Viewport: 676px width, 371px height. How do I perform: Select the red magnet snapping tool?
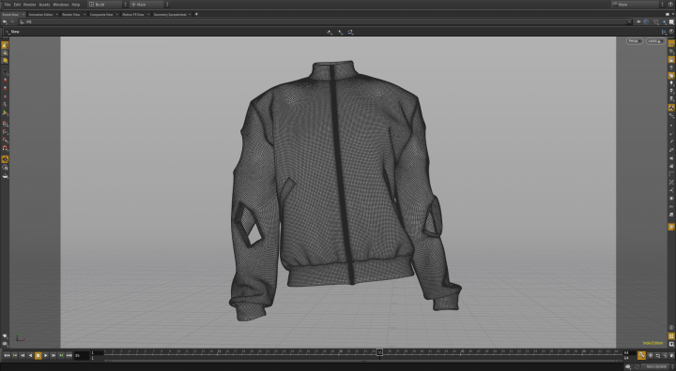pos(5,148)
